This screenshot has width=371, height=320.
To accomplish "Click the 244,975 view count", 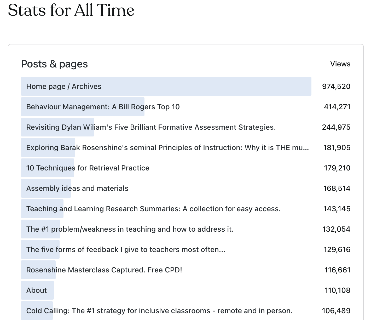I will click(336, 127).
